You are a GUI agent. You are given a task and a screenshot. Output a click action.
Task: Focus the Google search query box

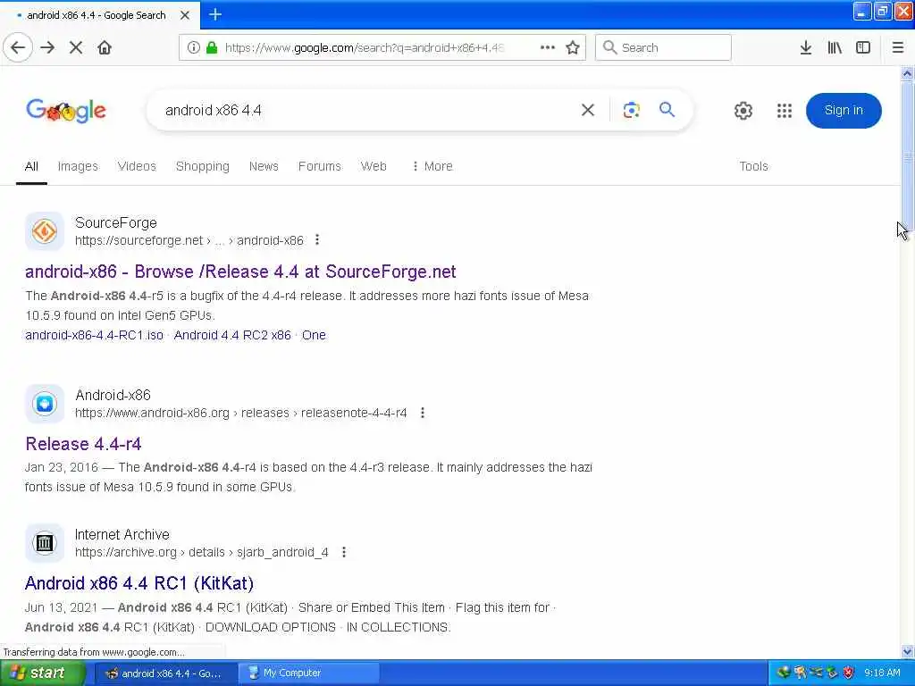click(x=367, y=110)
